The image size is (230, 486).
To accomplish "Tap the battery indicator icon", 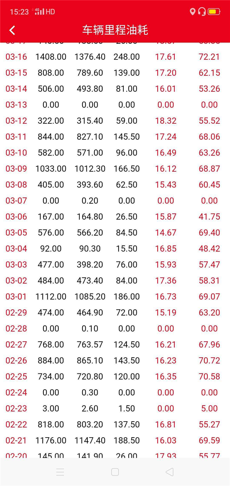I will click(214, 12).
